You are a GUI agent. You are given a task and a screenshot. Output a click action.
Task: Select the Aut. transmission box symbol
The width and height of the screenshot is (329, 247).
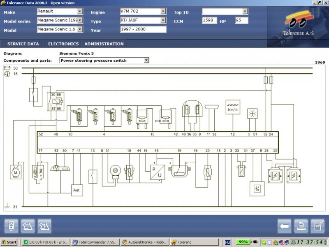[x=77, y=190]
